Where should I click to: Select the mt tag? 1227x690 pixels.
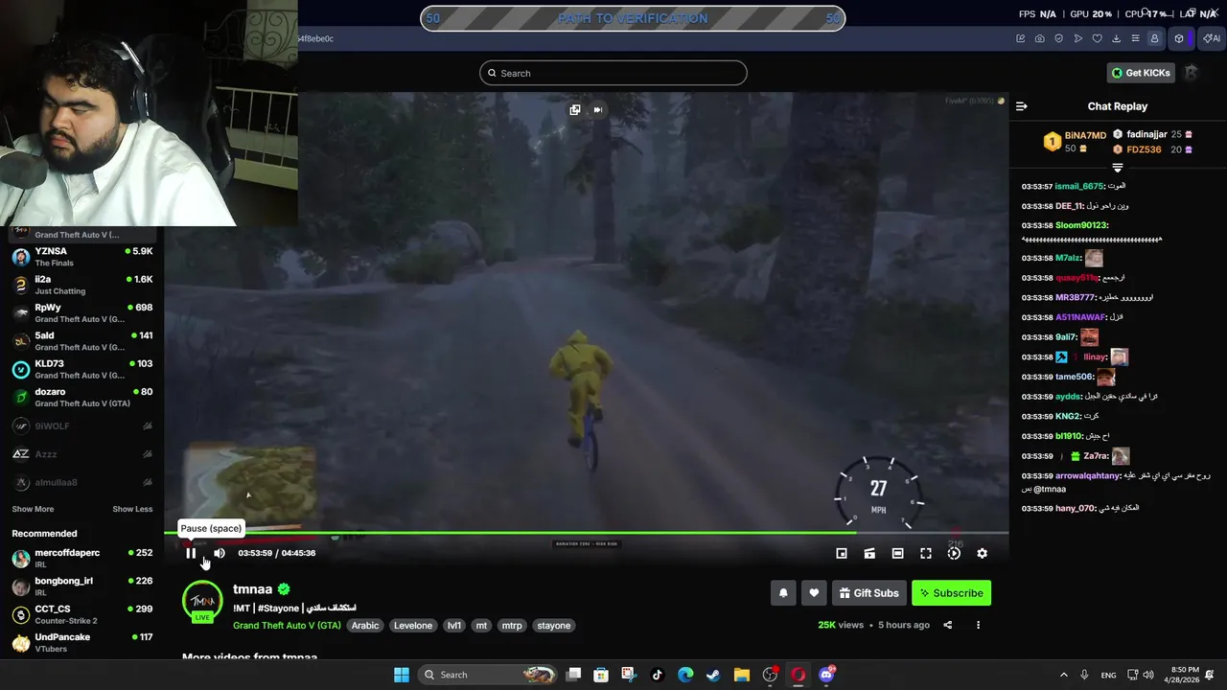[482, 626]
